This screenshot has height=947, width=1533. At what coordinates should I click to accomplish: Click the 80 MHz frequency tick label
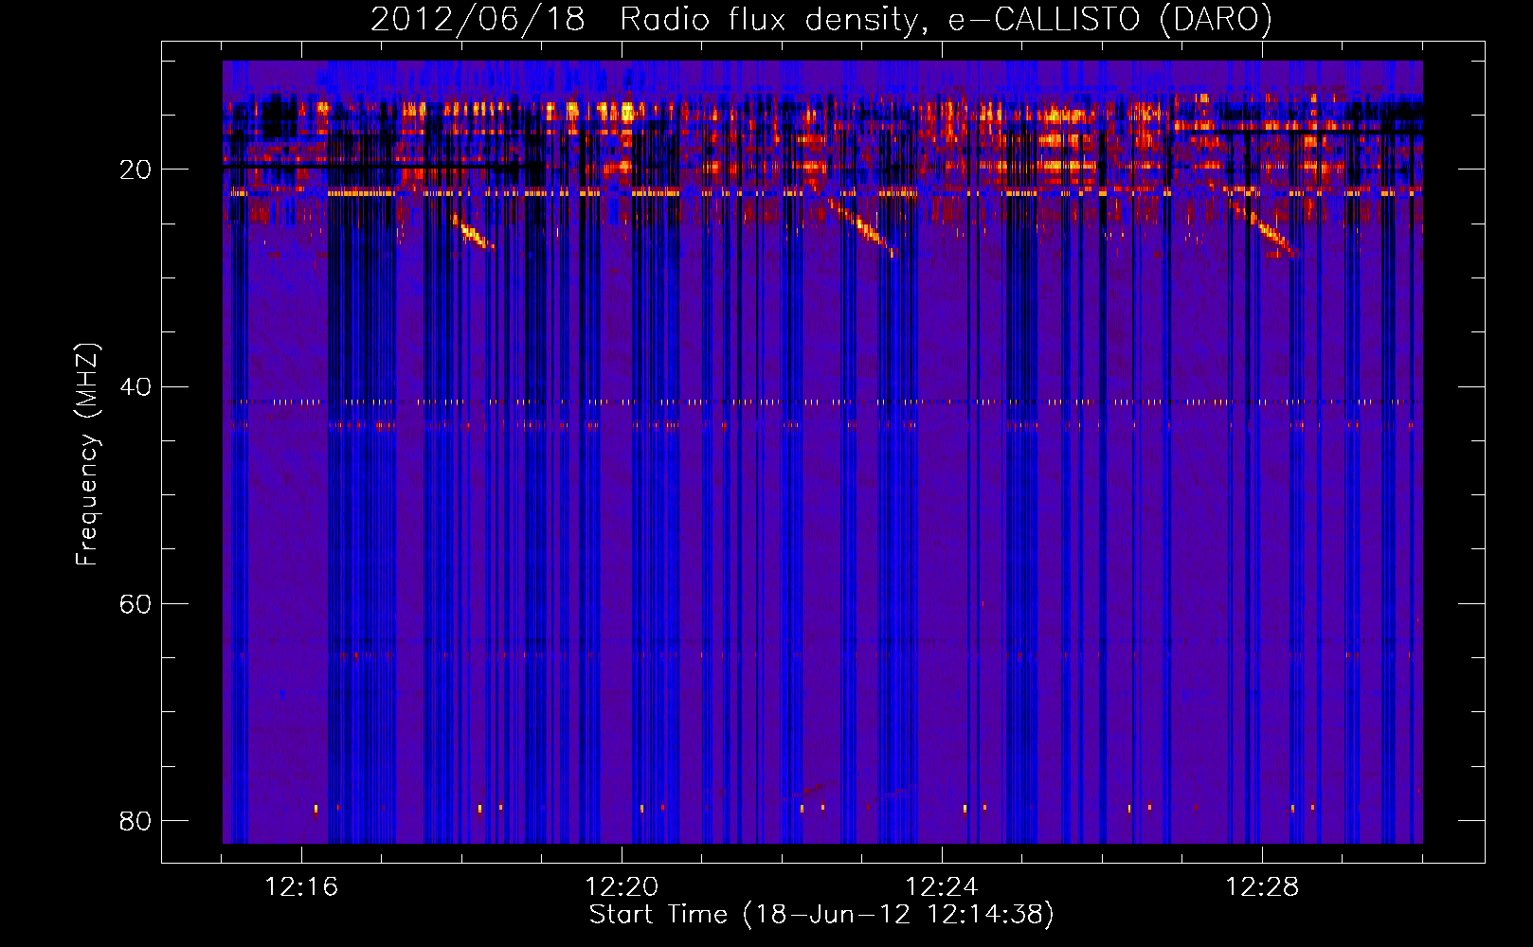pyautogui.click(x=135, y=821)
